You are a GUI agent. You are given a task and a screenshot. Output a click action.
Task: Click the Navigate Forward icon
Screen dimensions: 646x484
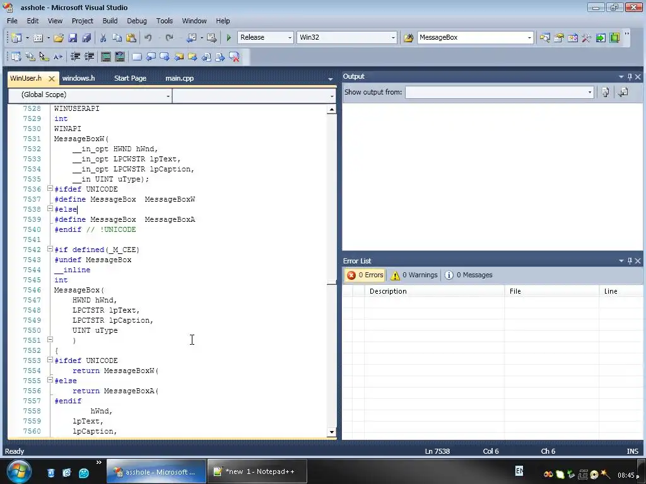[212, 38]
